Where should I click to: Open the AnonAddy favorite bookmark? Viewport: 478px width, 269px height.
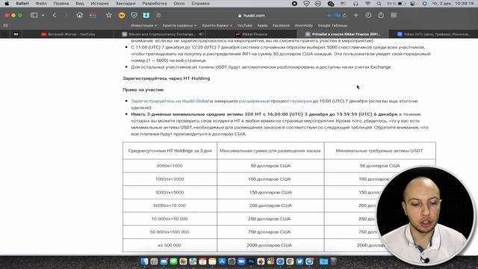click(304, 25)
